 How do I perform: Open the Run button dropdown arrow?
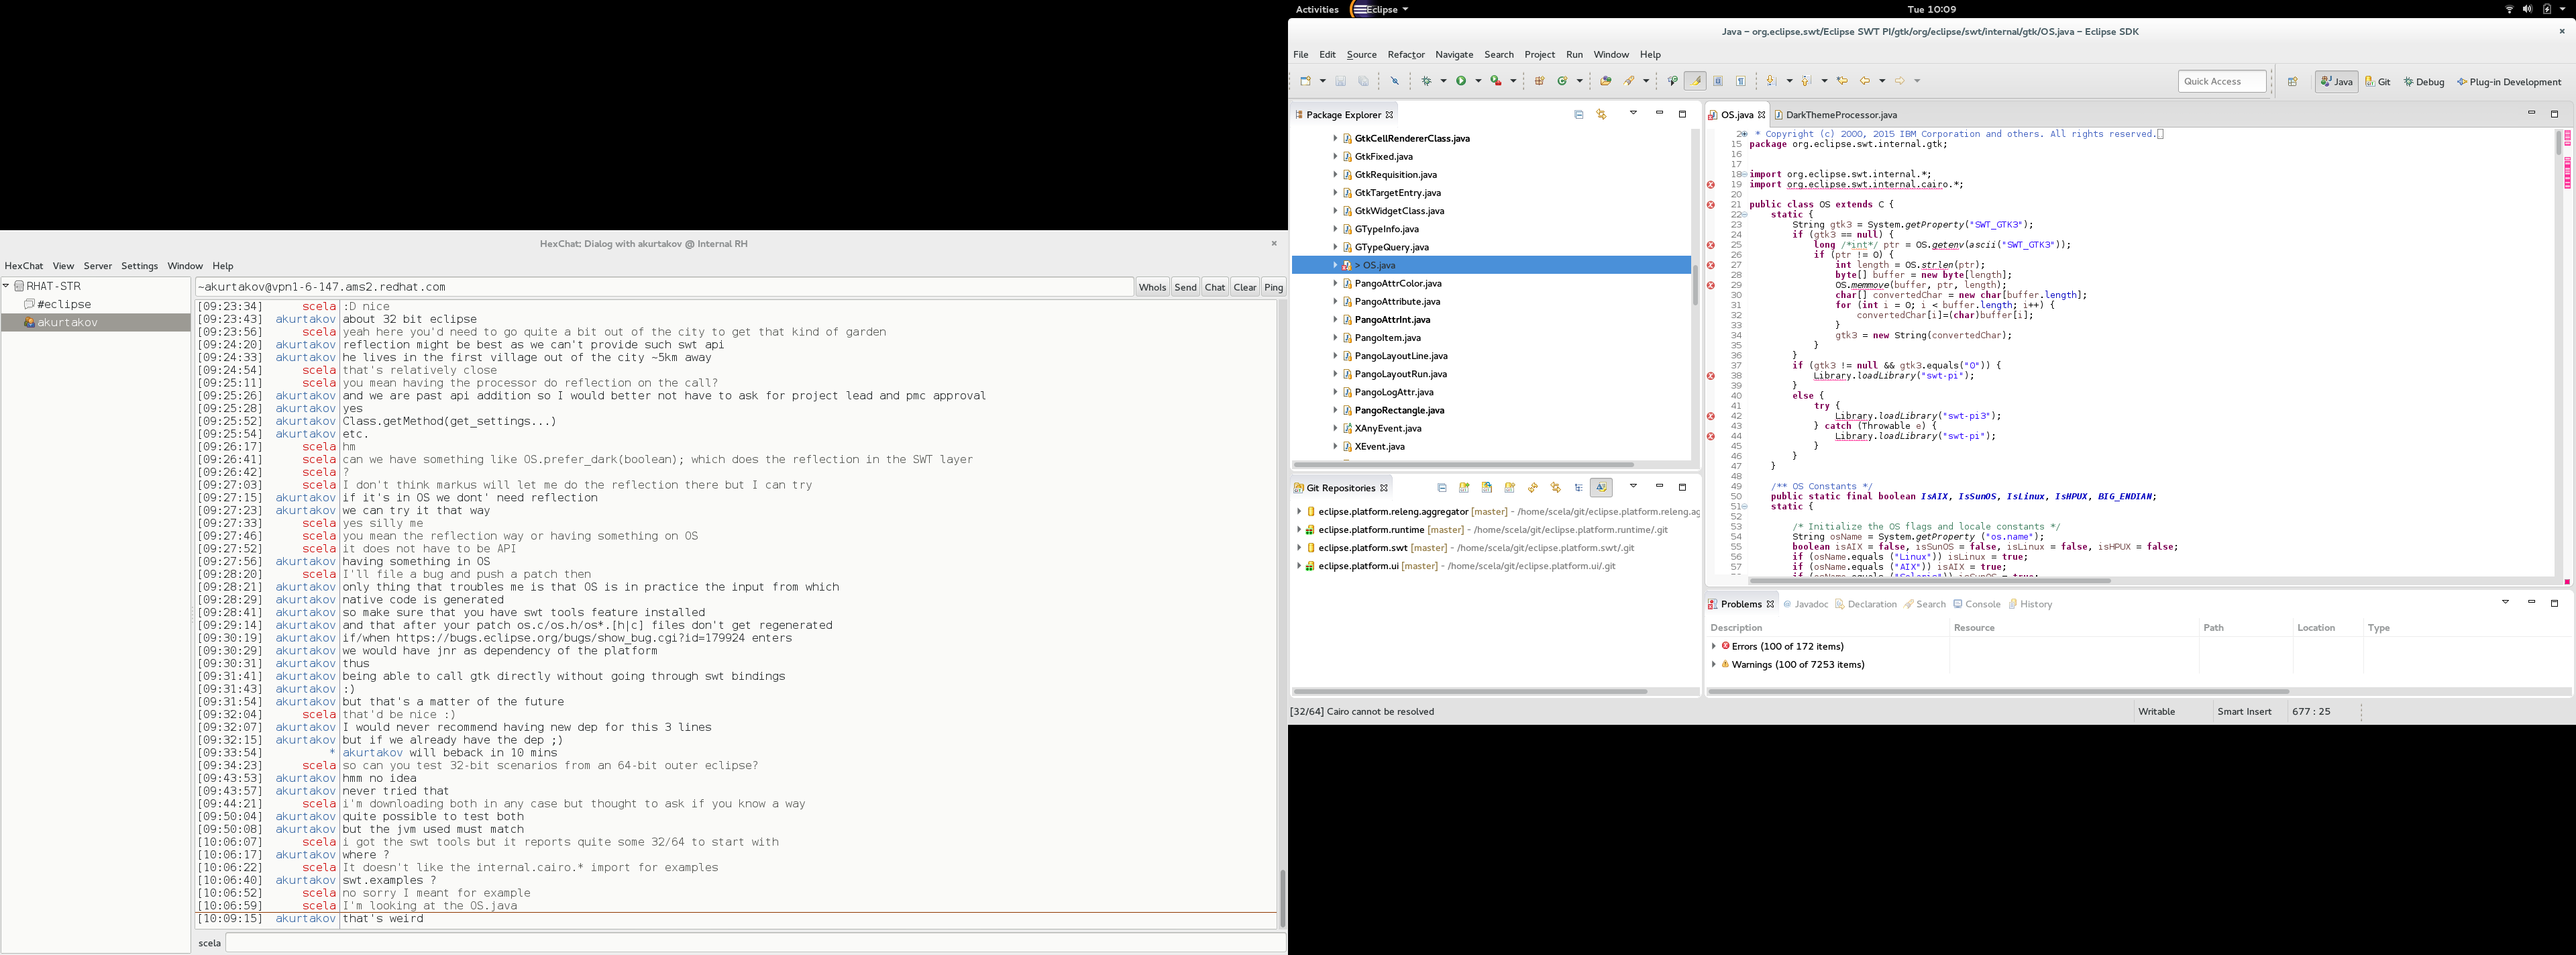(x=1478, y=81)
